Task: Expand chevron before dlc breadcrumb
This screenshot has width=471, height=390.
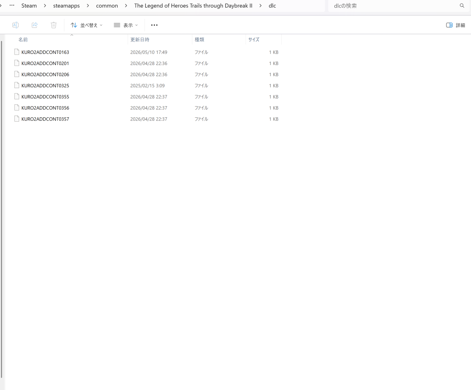Action: pyautogui.click(x=260, y=6)
